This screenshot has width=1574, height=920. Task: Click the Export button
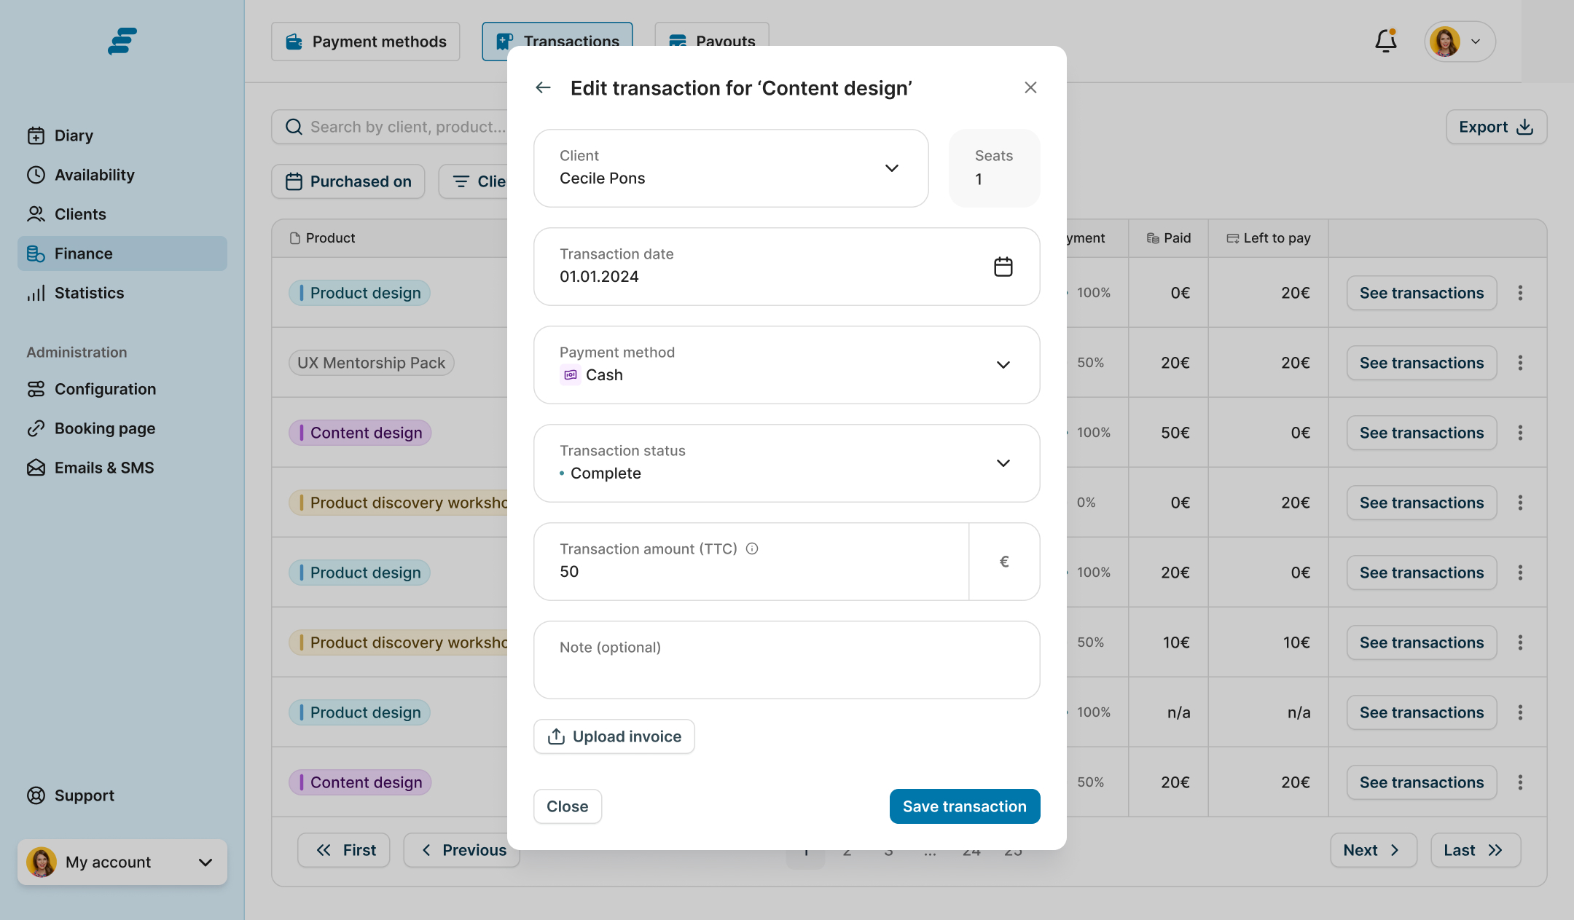point(1495,127)
